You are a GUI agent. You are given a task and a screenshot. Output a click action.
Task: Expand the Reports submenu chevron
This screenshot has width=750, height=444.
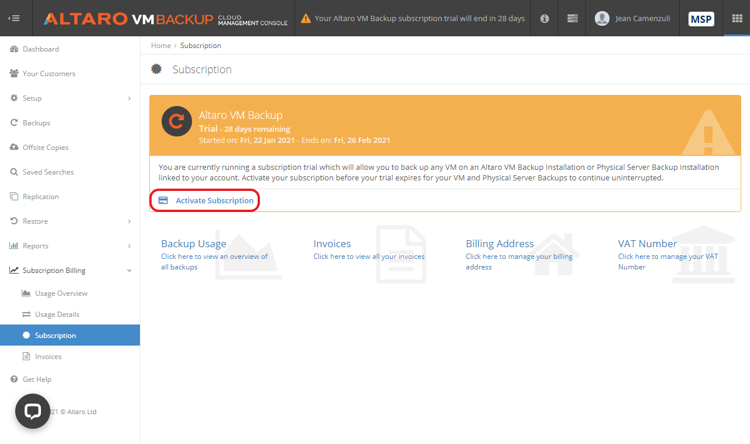click(x=129, y=246)
